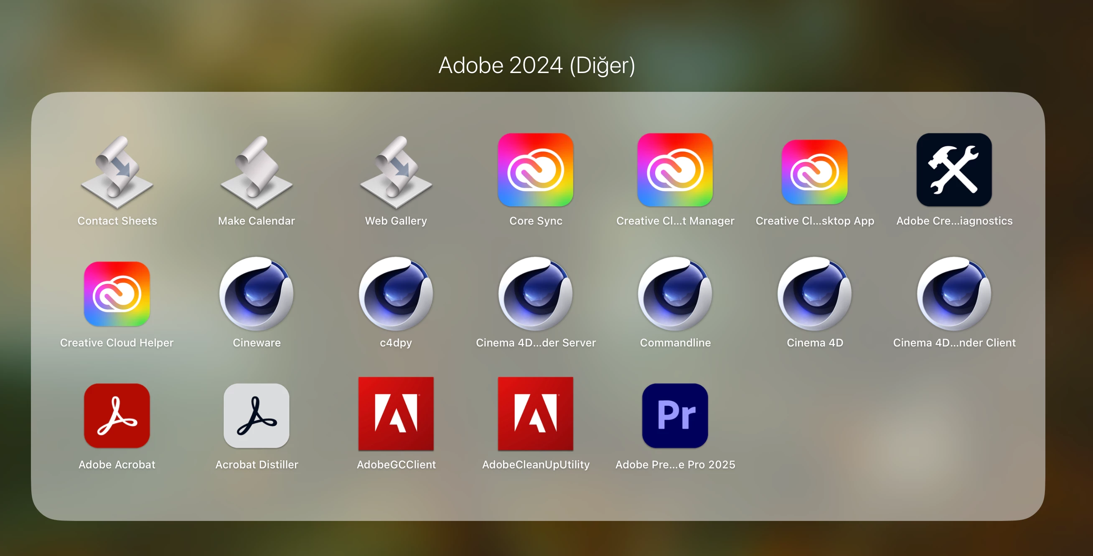Open the Cineware app

[x=256, y=294]
